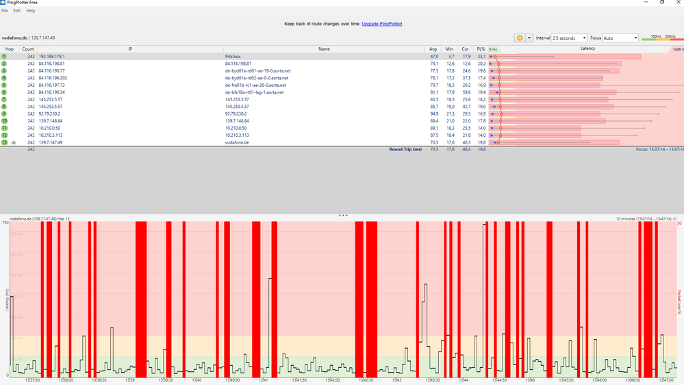Open the Help menu
Viewport: 684px width, 385px height.
[31, 11]
